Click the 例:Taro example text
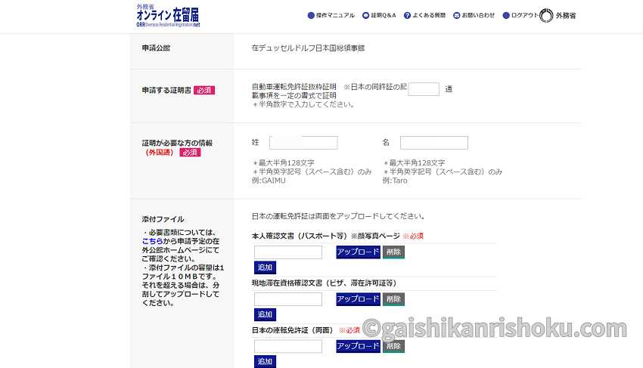The height and width of the screenshot is (368, 643). pos(395,181)
